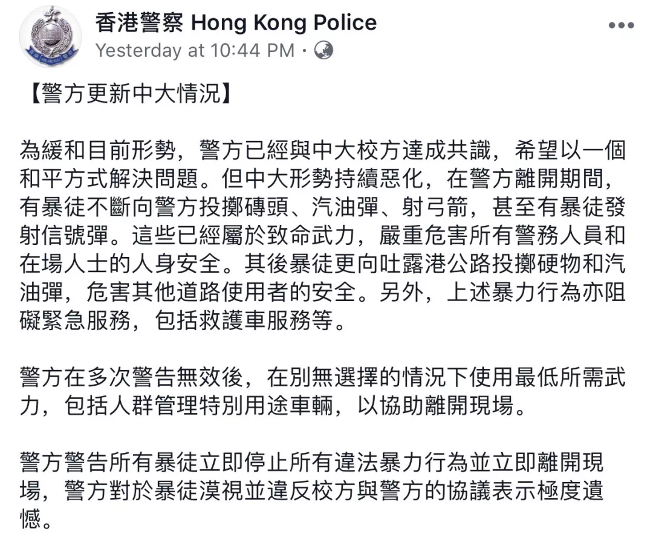This screenshot has width=653, height=546.
Task: Click the globe public privacy icon
Action: point(324,50)
